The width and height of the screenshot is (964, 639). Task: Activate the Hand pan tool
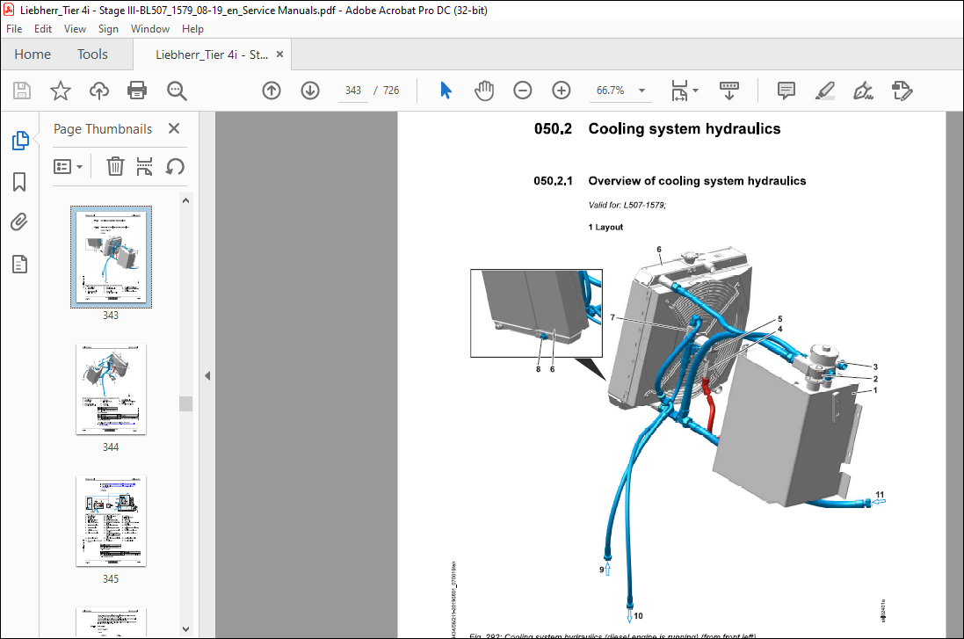484,91
